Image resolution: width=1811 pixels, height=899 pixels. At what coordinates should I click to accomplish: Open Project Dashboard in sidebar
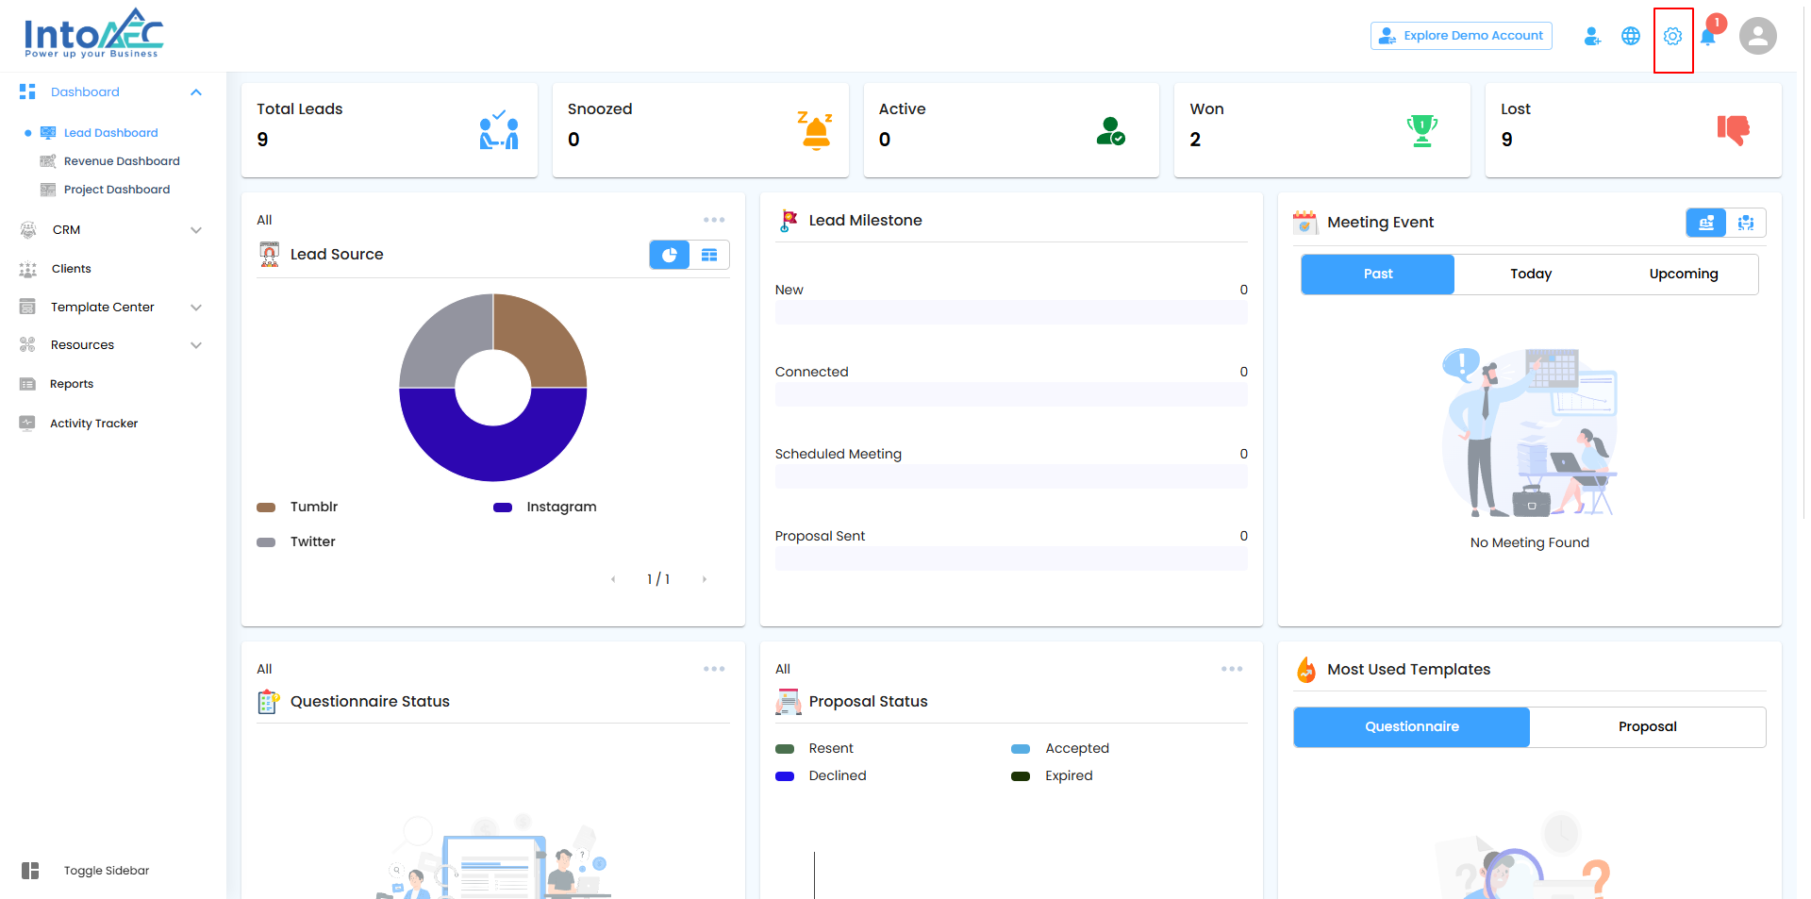tap(117, 190)
